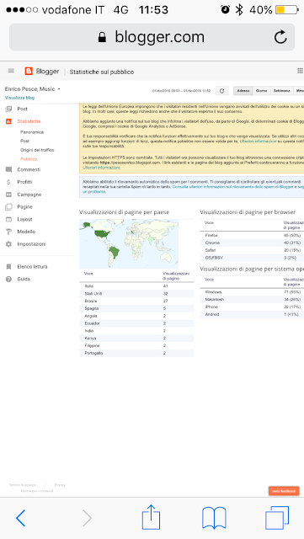Open the Visualizza blog link
This screenshot has width=304, height=539.
19,98
